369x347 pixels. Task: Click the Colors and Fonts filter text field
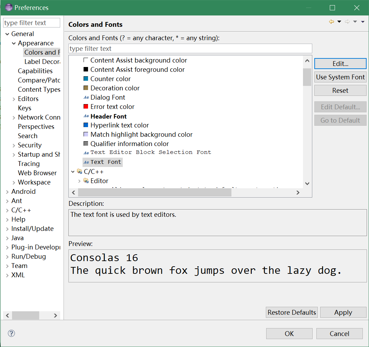(x=190, y=48)
